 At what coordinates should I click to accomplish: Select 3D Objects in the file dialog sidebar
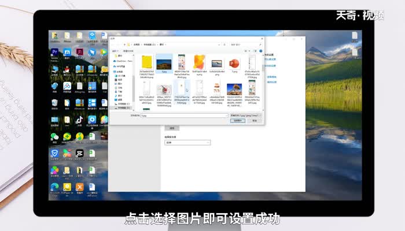point(120,76)
